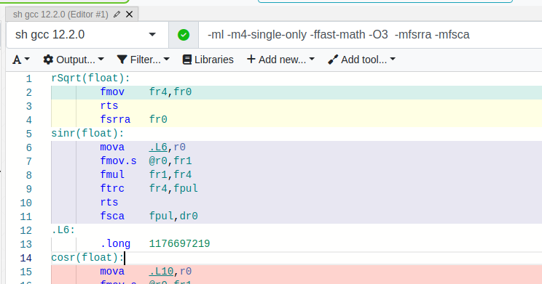Image resolution: width=542 pixels, height=284 pixels.
Task: Click the fsca instruction on line 11
Action: [112, 216]
